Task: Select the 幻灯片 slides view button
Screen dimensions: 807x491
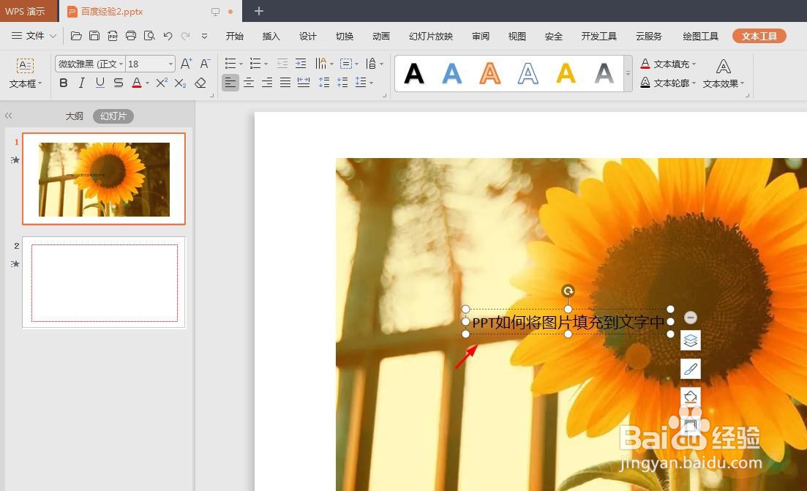Action: coord(113,116)
